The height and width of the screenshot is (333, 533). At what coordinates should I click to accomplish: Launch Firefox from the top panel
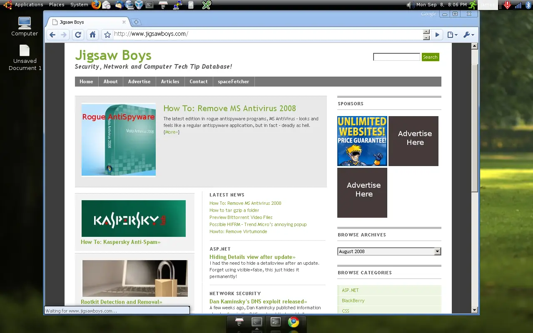[x=96, y=5]
